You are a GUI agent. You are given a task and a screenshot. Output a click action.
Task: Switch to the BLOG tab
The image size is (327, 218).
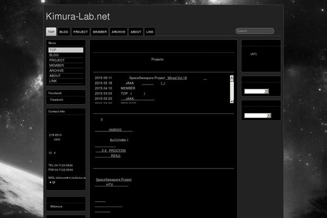(64, 32)
